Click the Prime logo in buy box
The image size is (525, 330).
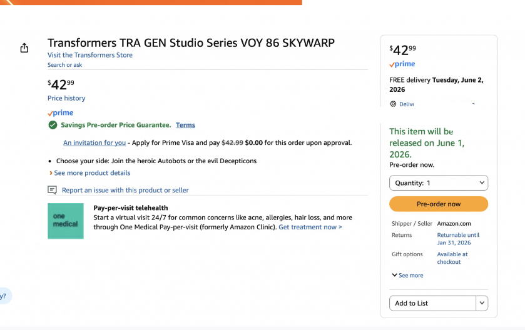point(402,64)
